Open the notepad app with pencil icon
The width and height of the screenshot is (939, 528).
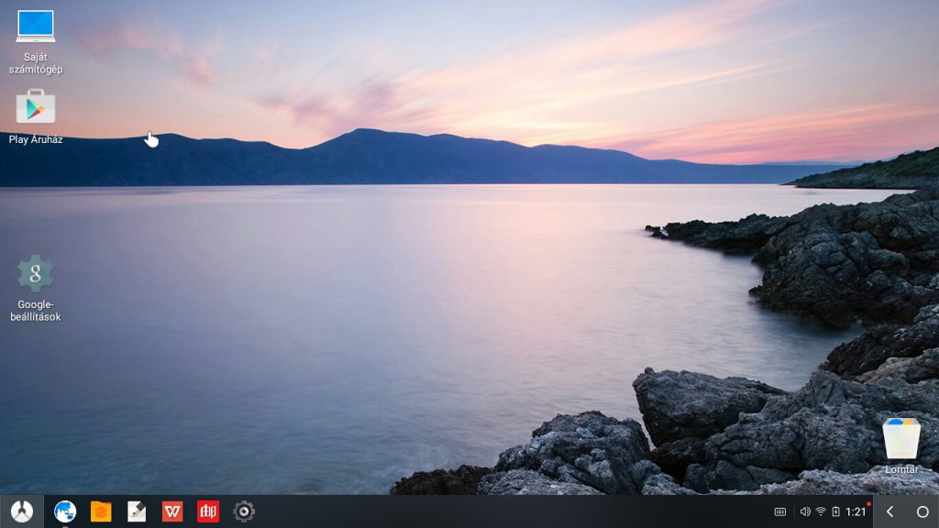[137, 511]
